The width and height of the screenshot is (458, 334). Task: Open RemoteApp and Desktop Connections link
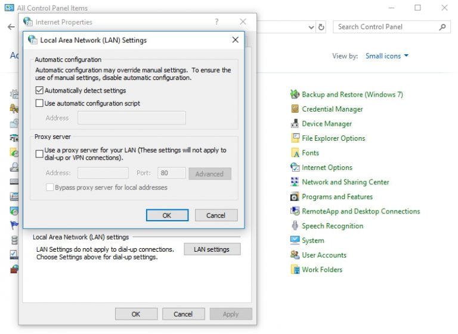coord(361,211)
